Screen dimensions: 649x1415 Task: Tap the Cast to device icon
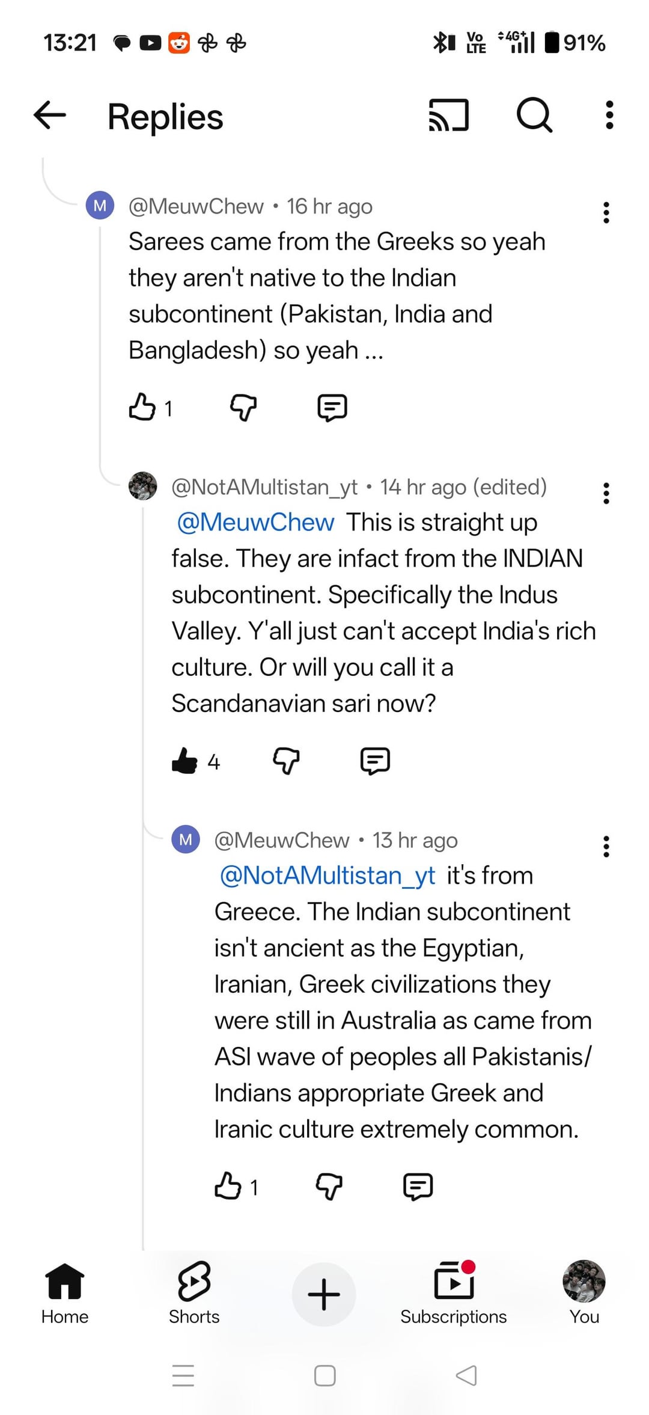tap(448, 115)
